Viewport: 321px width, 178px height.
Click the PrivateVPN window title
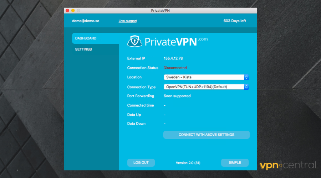(x=160, y=11)
